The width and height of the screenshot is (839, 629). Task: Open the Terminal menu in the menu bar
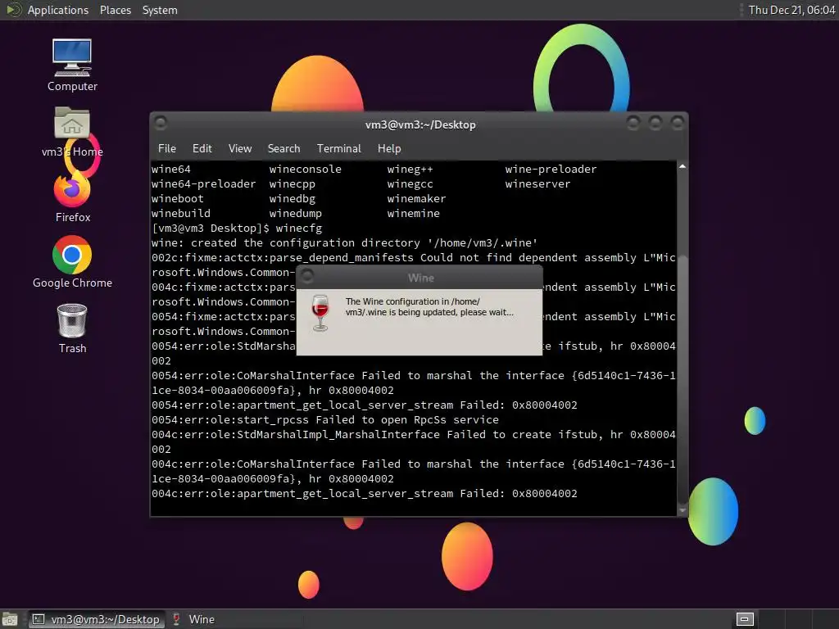click(x=338, y=148)
